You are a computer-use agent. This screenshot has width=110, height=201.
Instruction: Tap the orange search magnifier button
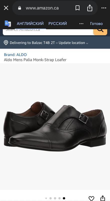tap(100, 32)
